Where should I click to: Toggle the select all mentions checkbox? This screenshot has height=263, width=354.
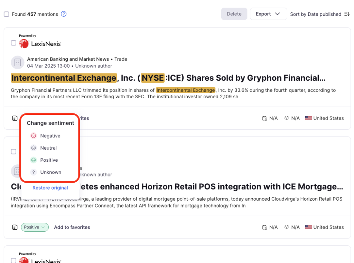tap(7, 14)
